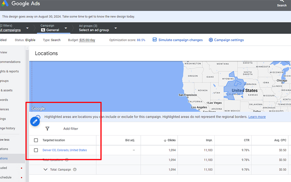Follow the Learn more link

(257, 117)
